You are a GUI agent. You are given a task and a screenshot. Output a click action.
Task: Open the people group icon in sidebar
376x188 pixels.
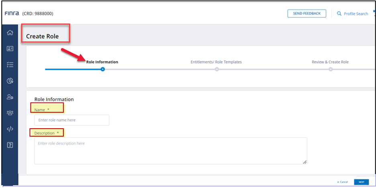(10, 113)
